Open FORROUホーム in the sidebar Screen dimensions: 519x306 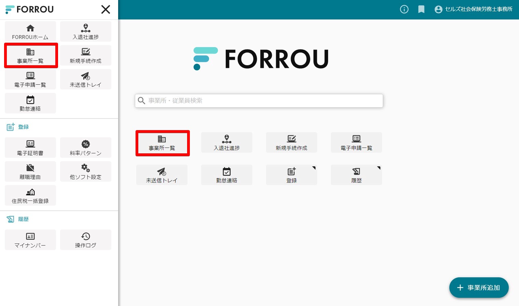click(30, 31)
